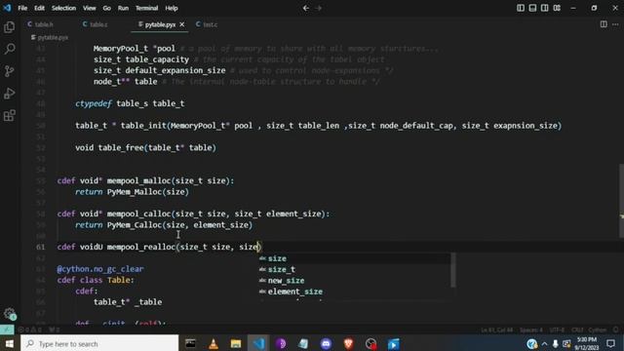Choose the 'size_t' autocomplete suggestion
Viewport: 624px width, 351px height.
[355, 269]
